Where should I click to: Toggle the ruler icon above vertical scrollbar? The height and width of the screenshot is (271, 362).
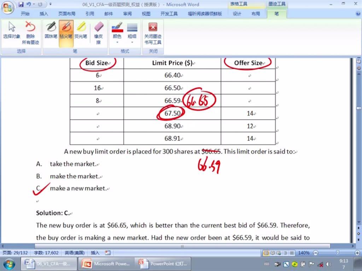coord(358,61)
